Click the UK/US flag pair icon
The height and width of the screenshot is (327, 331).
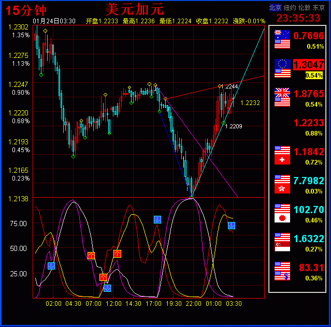coord(282,97)
